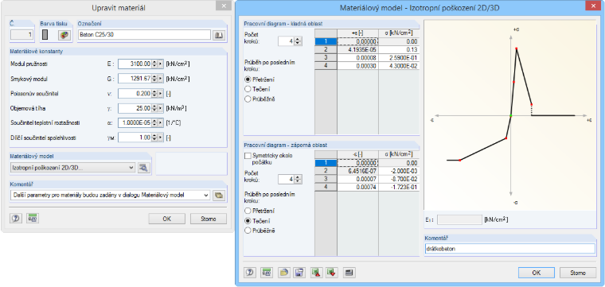Open help icon in Upravit materiál dialog
Screen dimensions: 605x287
[x=16, y=219]
